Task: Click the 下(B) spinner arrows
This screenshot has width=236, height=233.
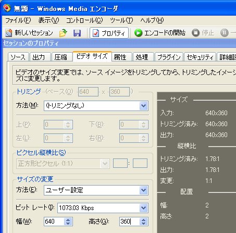Action: point(143,125)
